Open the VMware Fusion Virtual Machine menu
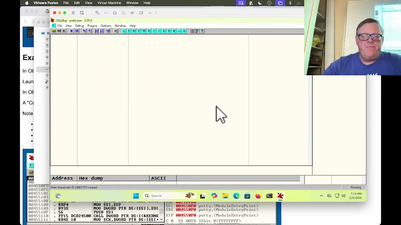Viewport: 401px width, 225px height. tap(109, 3)
